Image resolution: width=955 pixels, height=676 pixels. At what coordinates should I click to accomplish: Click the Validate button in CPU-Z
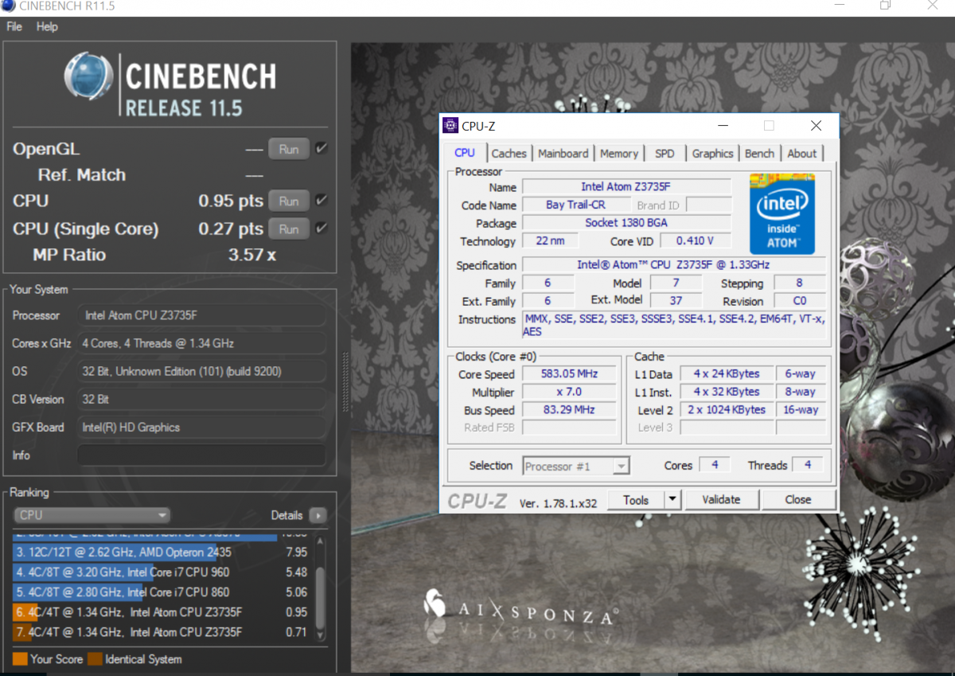coord(721,500)
